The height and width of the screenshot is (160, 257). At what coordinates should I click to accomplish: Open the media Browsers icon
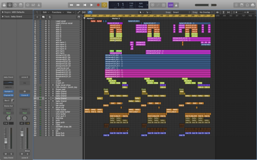253,5
